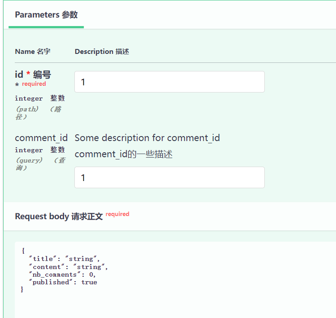Click the "published": true line
The height and width of the screenshot is (318, 336).
63,282
